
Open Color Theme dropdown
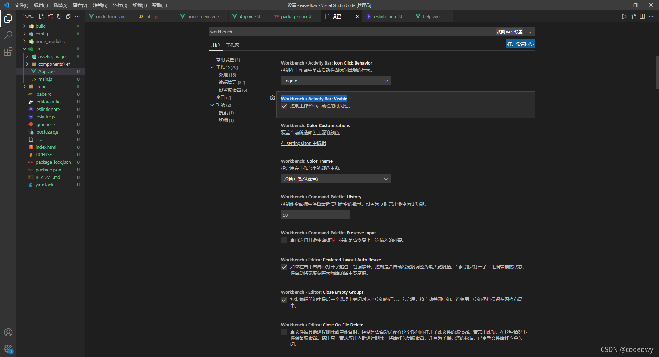336,179
